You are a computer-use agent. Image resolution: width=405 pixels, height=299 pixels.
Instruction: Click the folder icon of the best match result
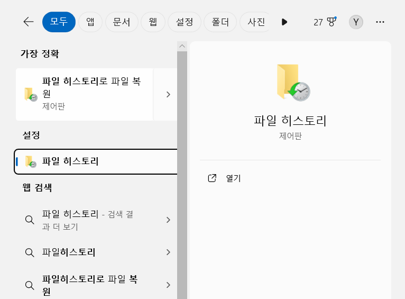(x=31, y=94)
